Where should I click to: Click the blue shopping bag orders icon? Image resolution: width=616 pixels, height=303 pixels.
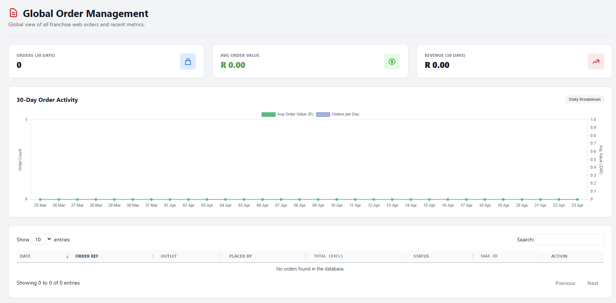(188, 62)
